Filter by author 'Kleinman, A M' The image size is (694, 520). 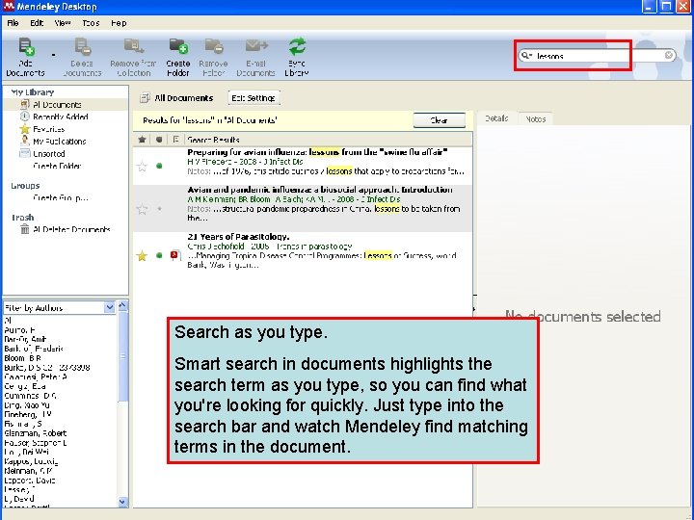click(28, 471)
